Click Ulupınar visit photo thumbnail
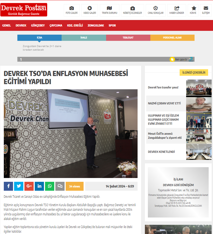 [x=199, y=120]
